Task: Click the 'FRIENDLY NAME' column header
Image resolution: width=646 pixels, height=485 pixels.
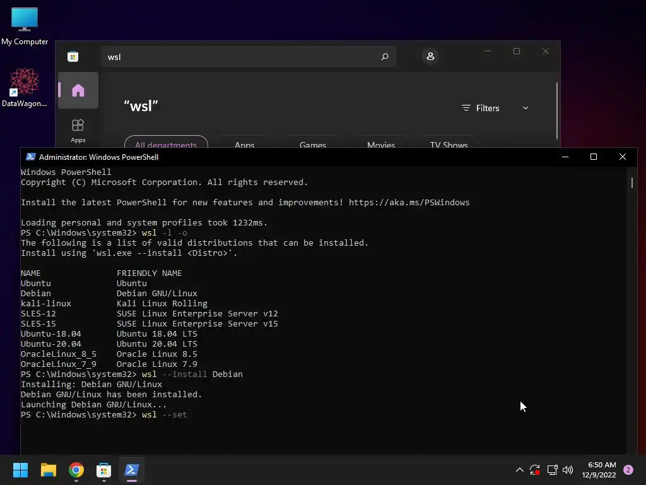Action: 149,273
